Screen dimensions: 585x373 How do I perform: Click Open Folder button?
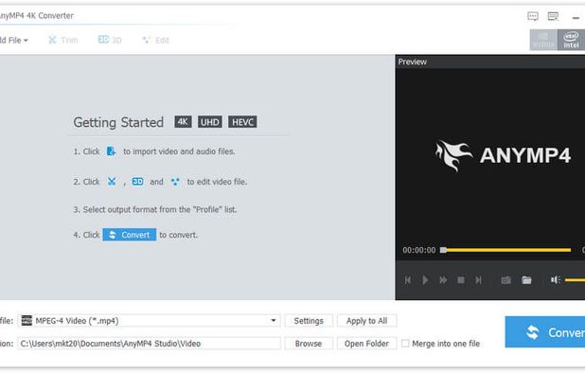click(366, 343)
